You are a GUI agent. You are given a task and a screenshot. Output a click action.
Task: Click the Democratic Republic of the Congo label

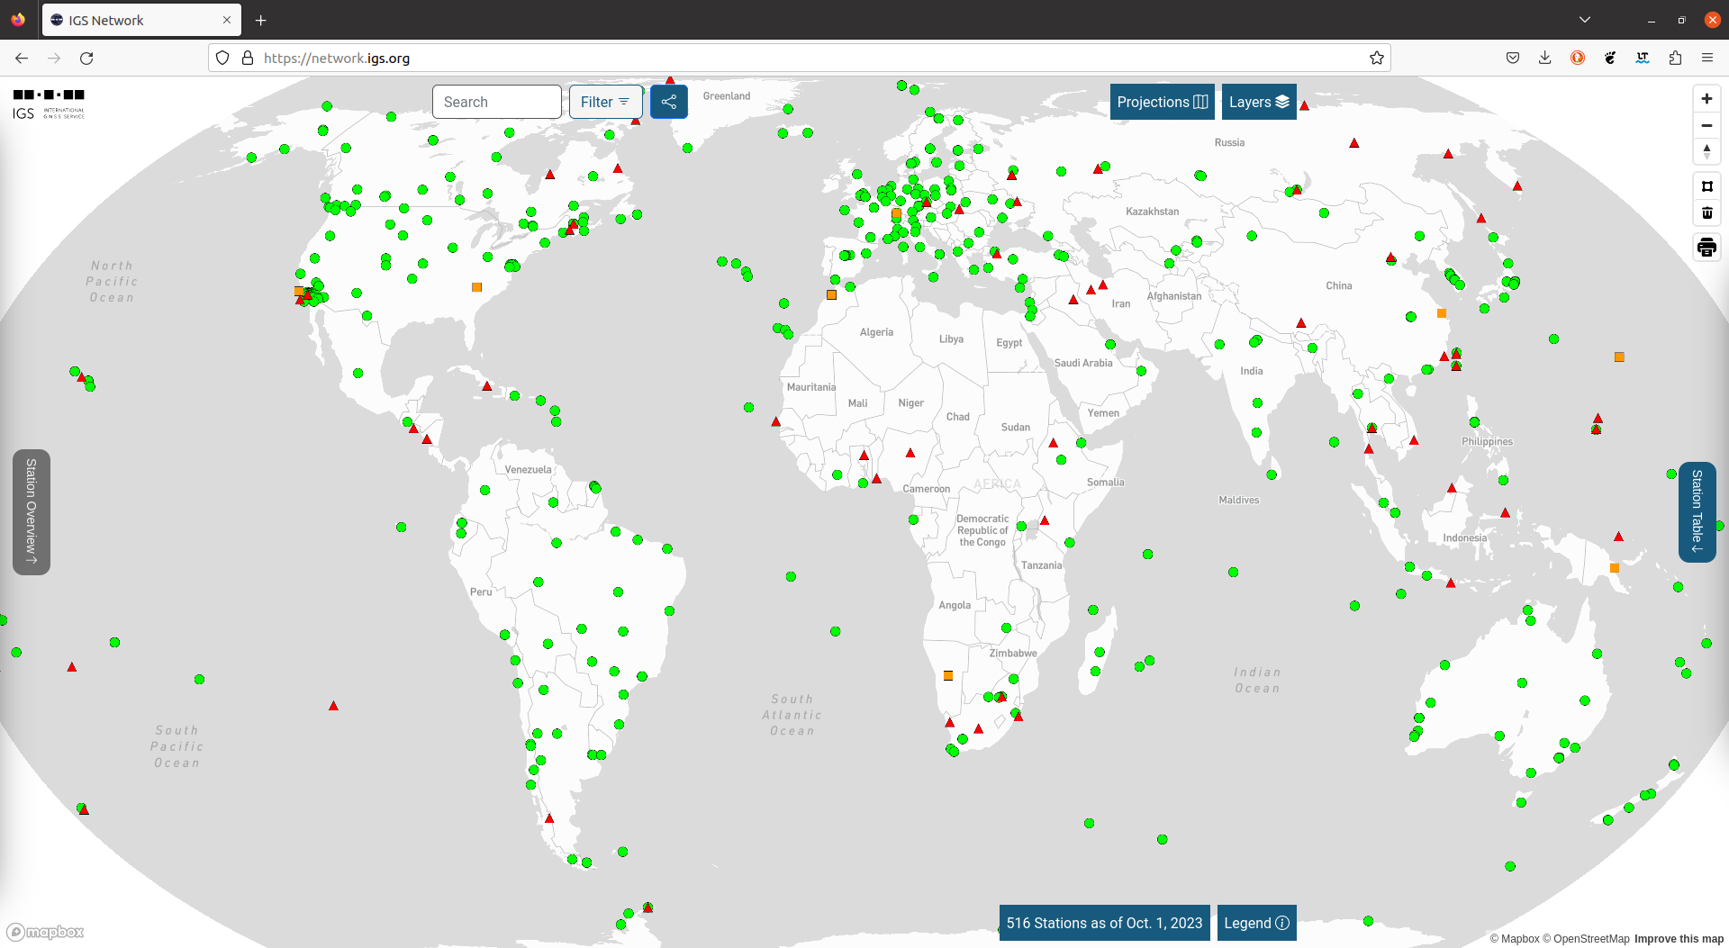pos(982,530)
